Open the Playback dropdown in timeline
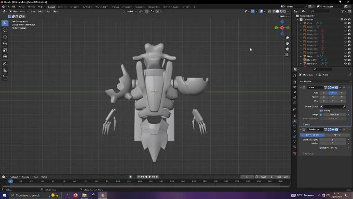353x199 pixels. [x=15, y=177]
